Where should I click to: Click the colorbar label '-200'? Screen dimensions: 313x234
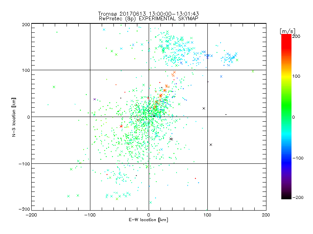coord(298,197)
